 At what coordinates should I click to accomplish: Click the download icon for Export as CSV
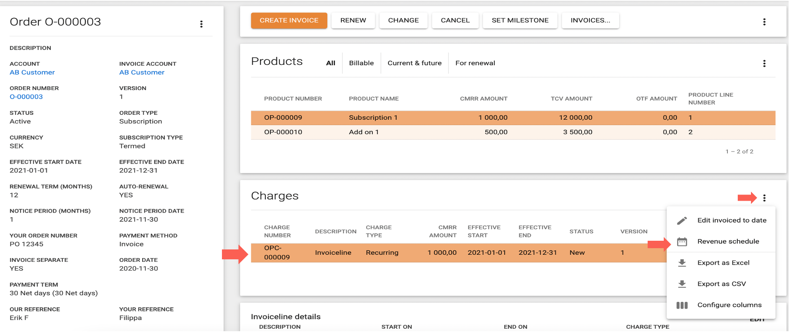click(x=682, y=284)
